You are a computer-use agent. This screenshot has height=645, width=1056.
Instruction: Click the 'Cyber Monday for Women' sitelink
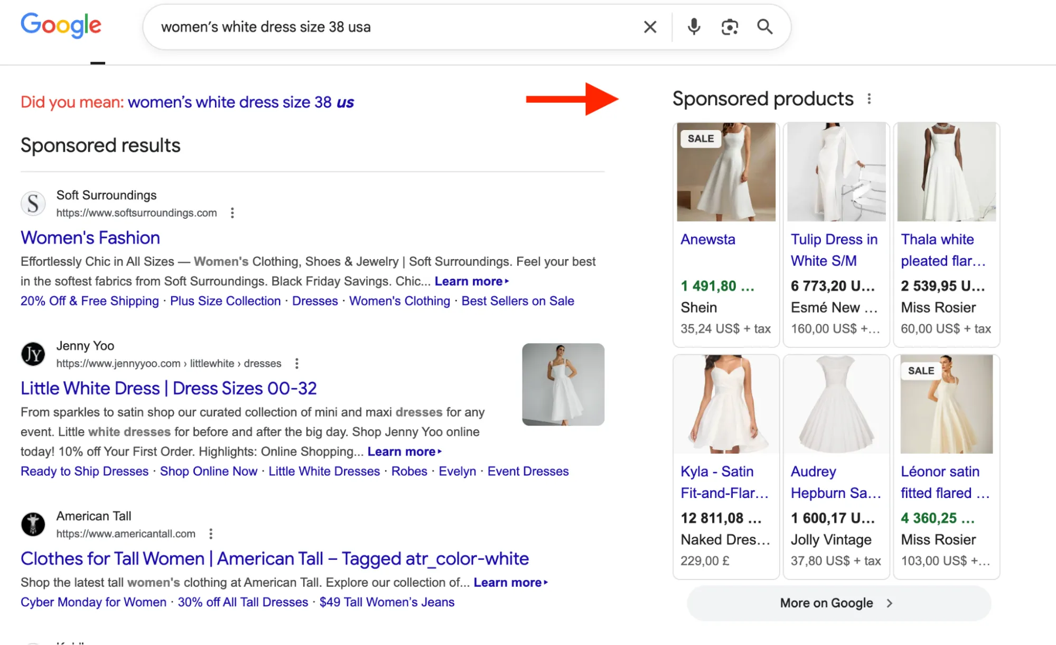(x=92, y=602)
